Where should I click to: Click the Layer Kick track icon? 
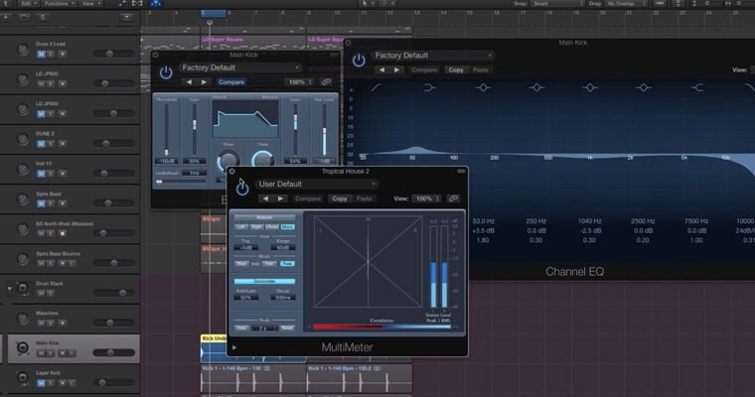click(x=22, y=378)
